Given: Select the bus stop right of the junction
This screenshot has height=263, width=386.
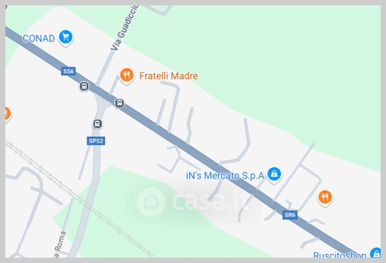Looking at the screenshot, I should tap(119, 103).
